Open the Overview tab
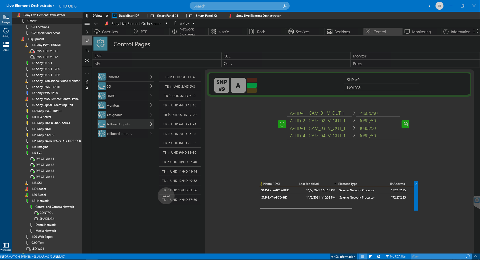The image size is (480, 260). pyautogui.click(x=111, y=32)
